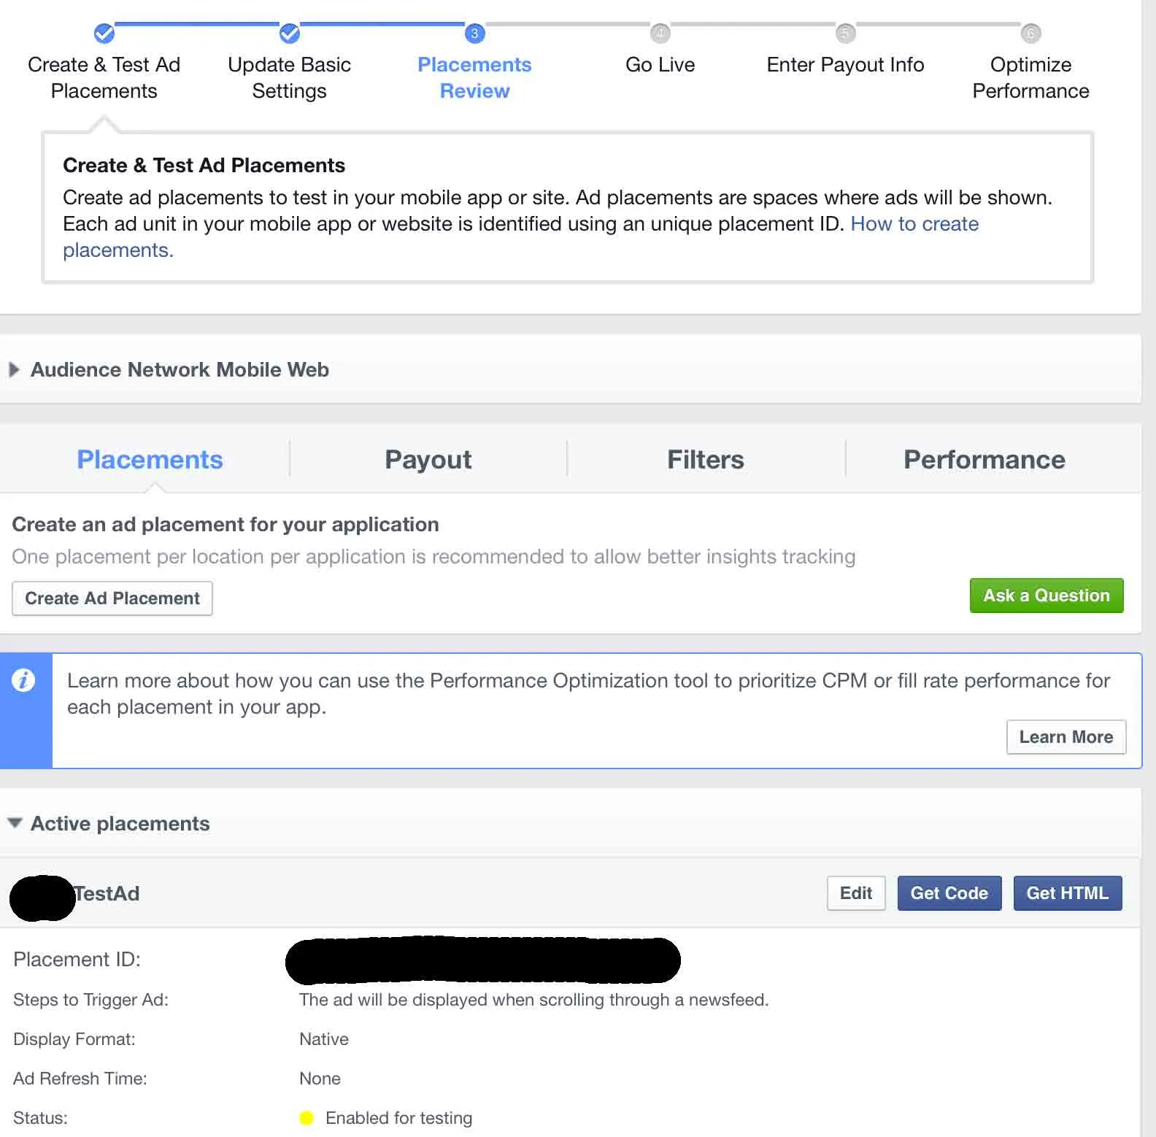Click the green Ask a Question button
This screenshot has width=1156, height=1137.
(x=1047, y=596)
